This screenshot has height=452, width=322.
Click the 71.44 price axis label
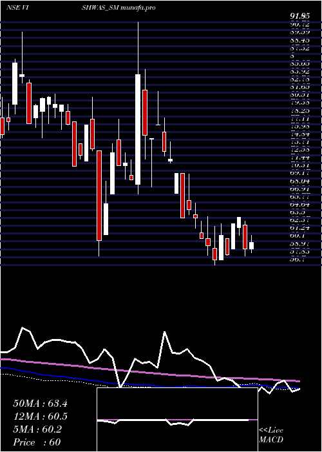299,158
